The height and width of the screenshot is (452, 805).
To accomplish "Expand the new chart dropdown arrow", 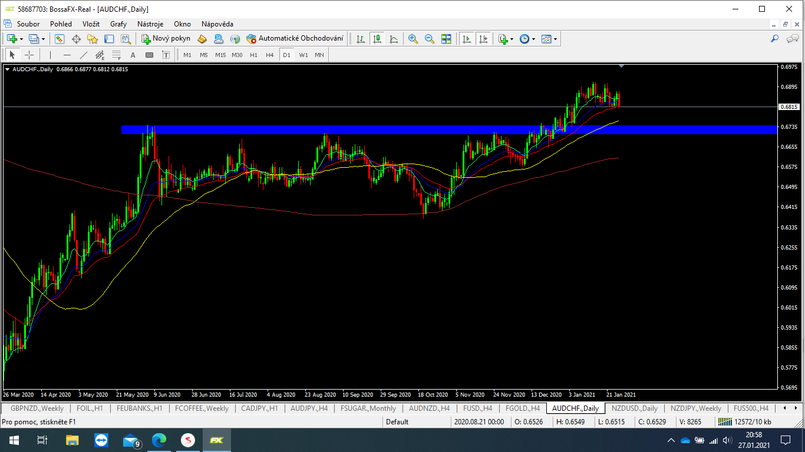I will click(x=21, y=39).
